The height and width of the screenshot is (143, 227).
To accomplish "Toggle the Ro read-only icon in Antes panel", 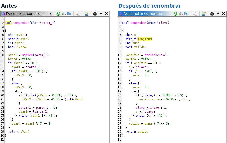I will (69, 14).
